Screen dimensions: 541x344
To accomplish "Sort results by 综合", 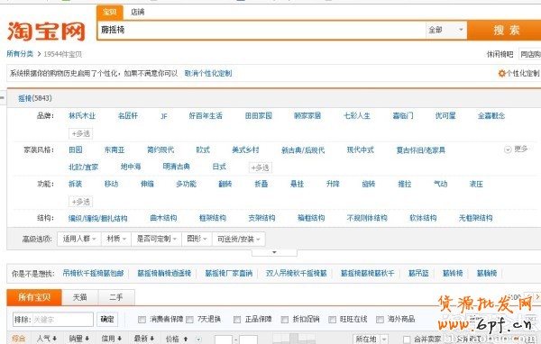I will [x=19, y=339].
